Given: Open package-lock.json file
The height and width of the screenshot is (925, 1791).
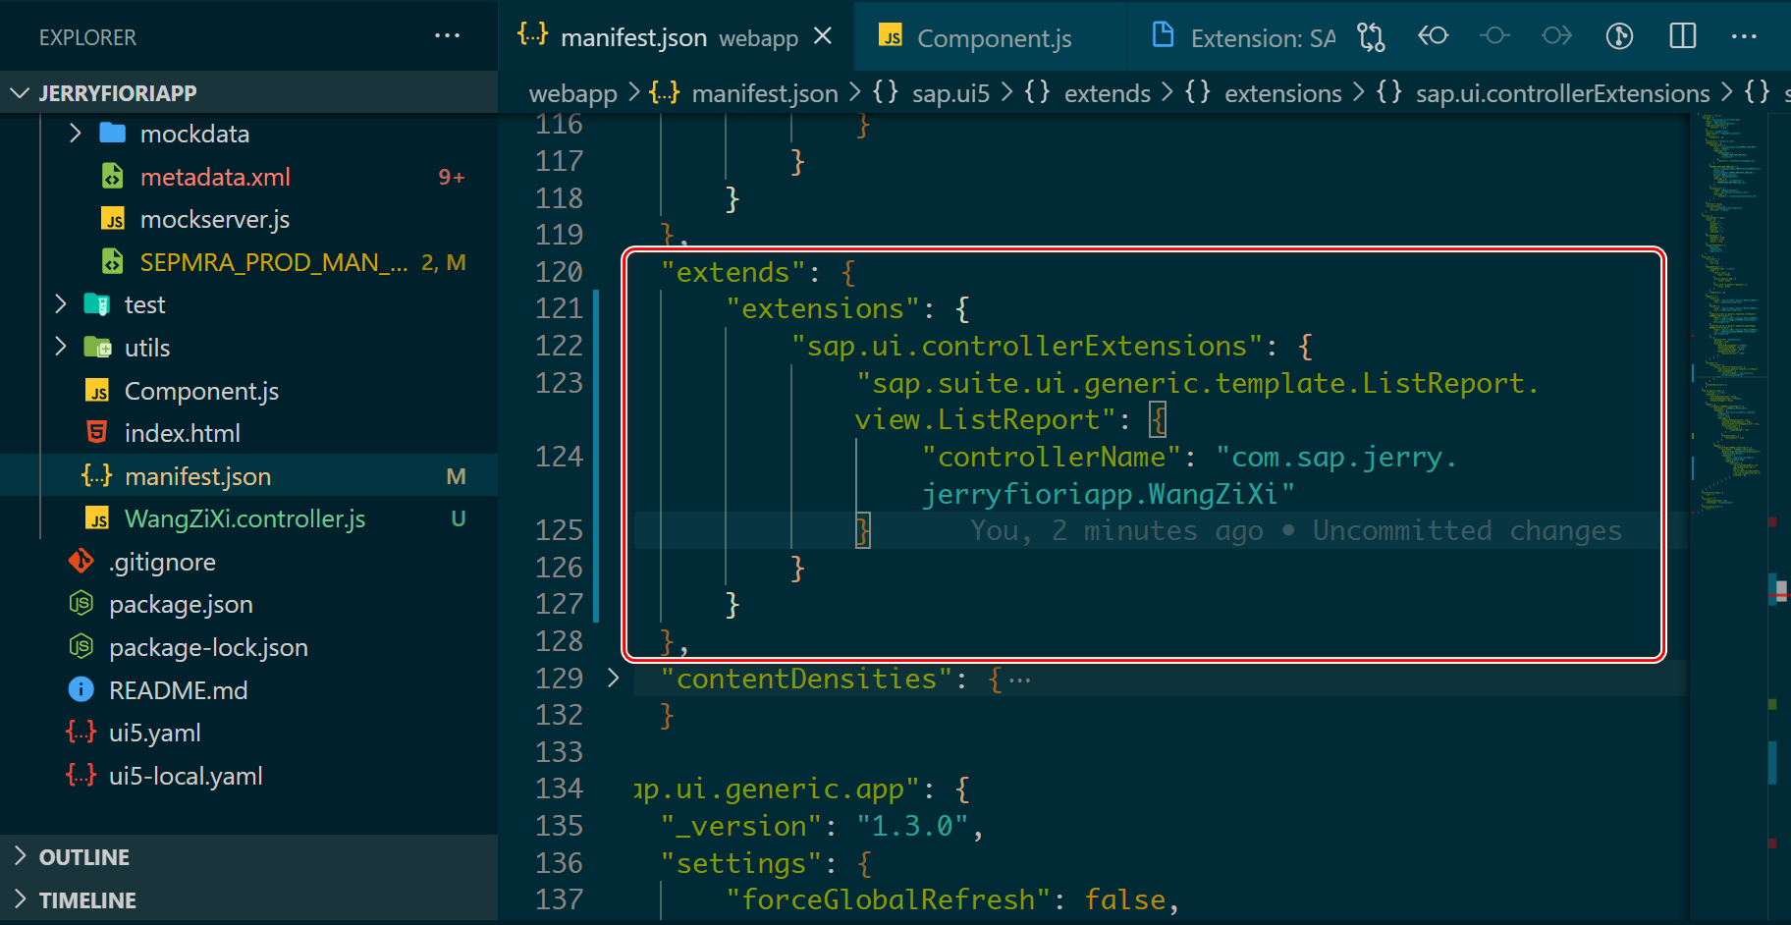Looking at the screenshot, I should pos(208,647).
